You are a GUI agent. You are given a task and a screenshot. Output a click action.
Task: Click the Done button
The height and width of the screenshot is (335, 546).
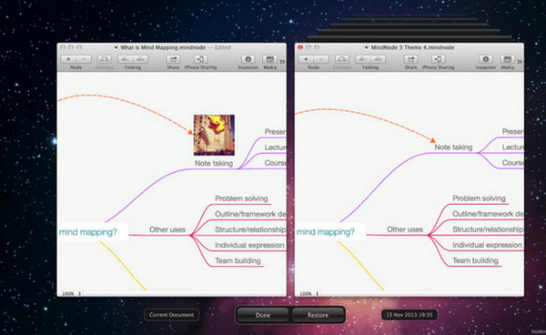pyautogui.click(x=263, y=315)
